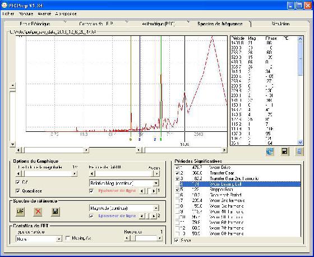Check the Worm Bearing Ball period row
314x257 pixels.
(177, 184)
